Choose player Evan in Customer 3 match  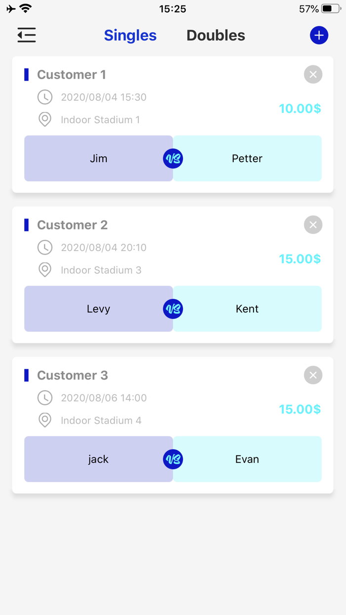coord(247,459)
